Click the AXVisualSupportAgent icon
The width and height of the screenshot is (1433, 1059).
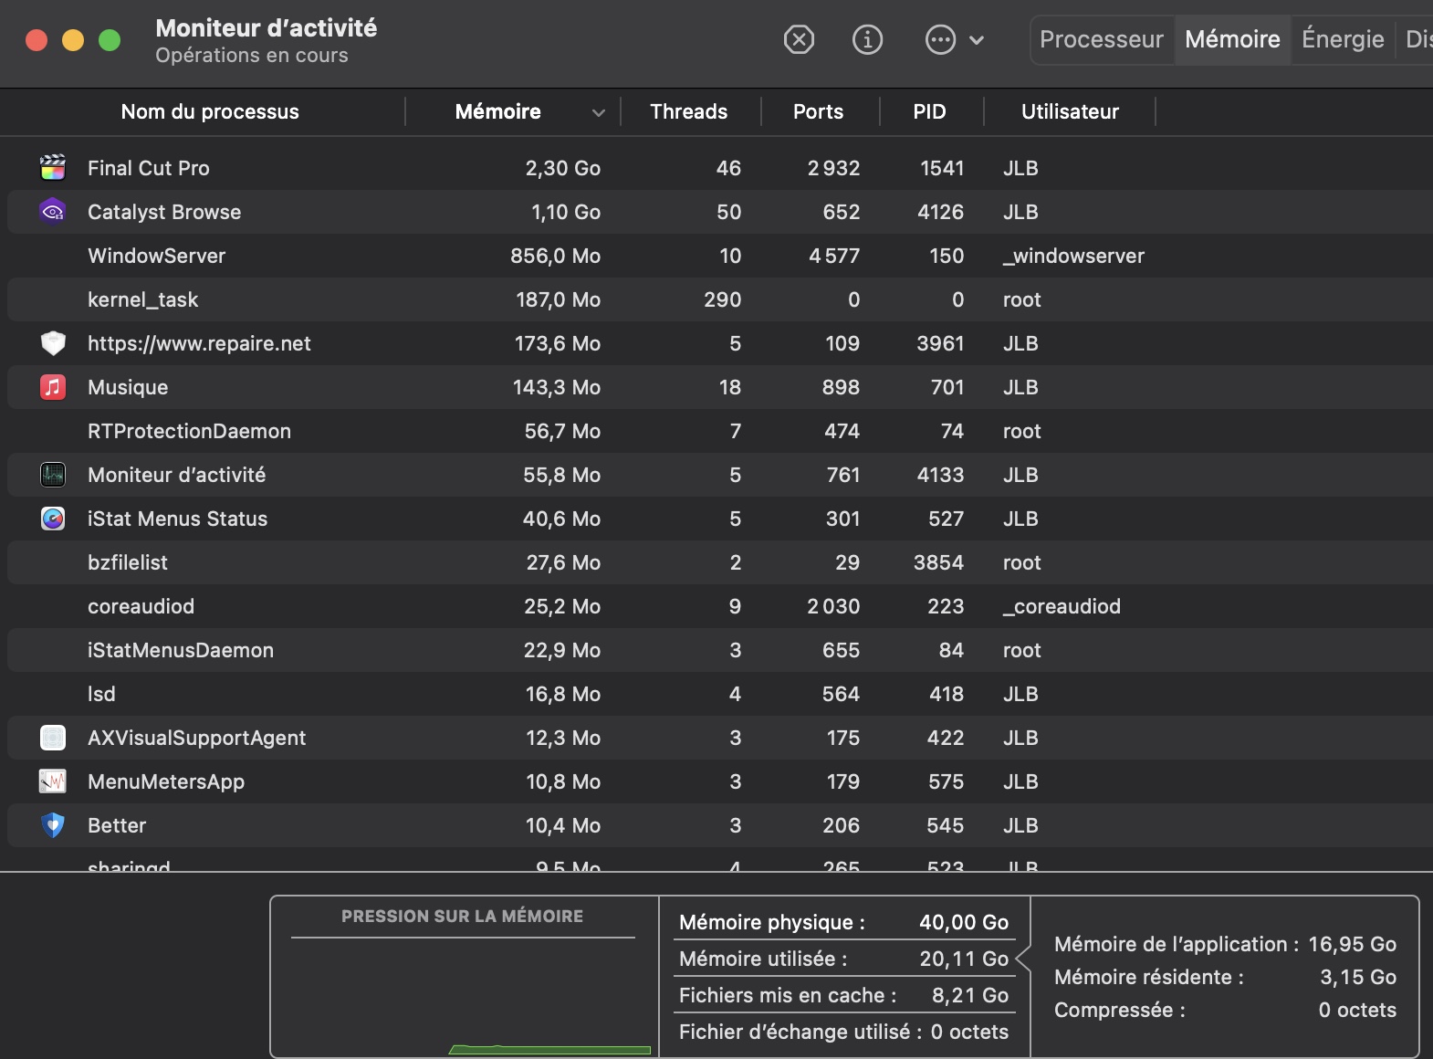53,738
